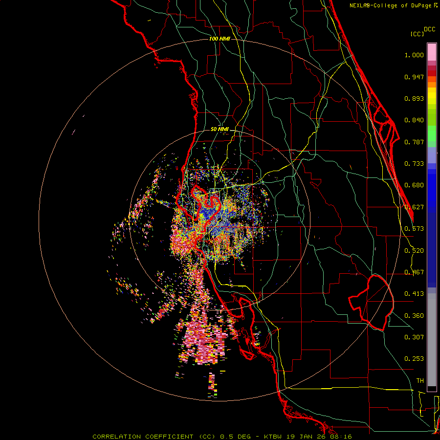Image resolution: width=440 pixels, height=440 pixels.
Task: Select the 0.680 scale value
Action: click(x=414, y=185)
